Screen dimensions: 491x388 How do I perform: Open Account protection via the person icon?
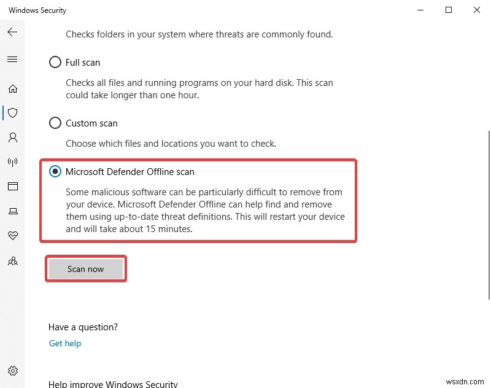pyautogui.click(x=12, y=138)
